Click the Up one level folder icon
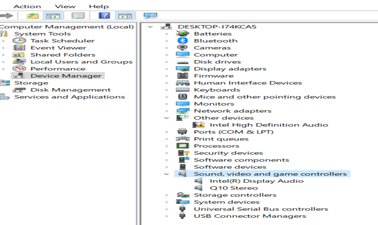This screenshot has height=225, width=378. click(x=33, y=16)
